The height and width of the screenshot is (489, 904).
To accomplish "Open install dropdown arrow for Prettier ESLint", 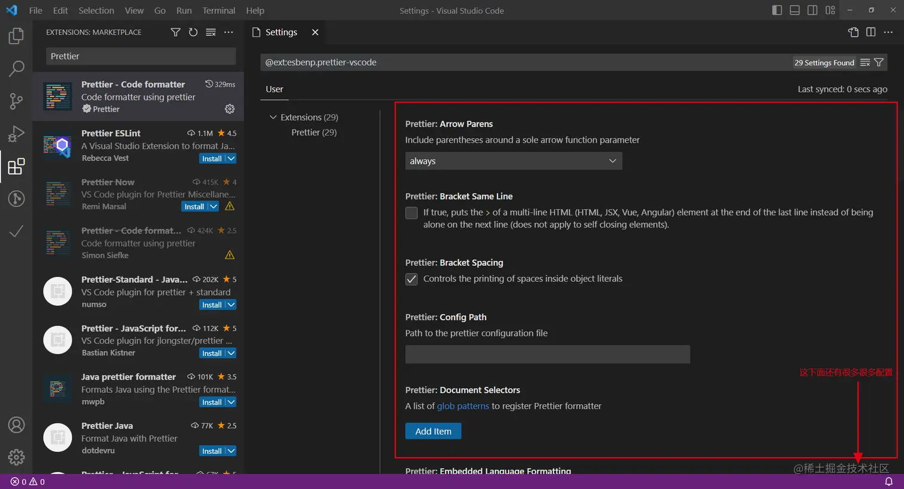I will 231,158.
